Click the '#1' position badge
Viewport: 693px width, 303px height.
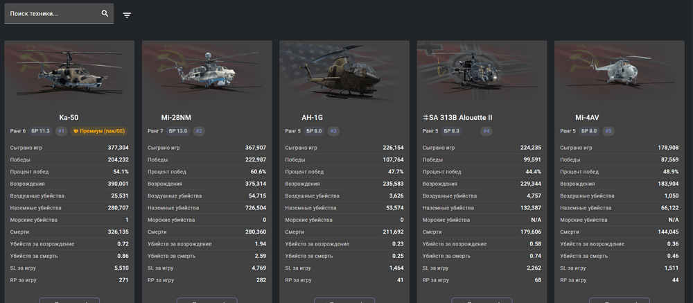click(62, 131)
